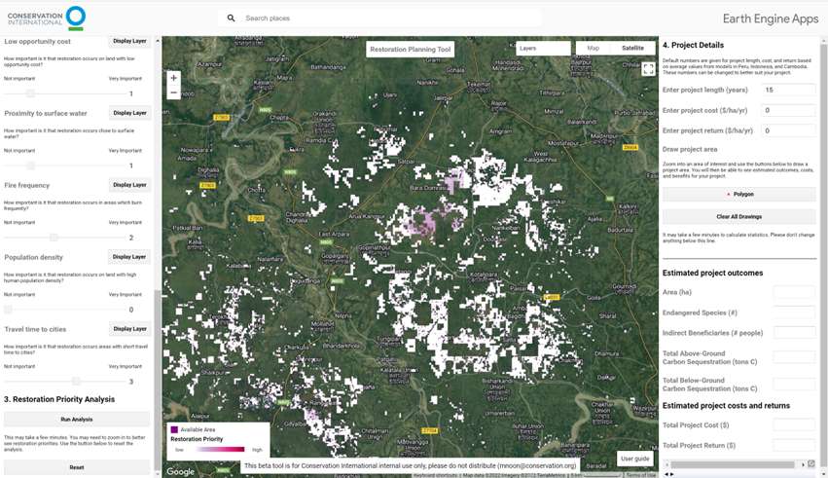Click purple Available Area legend swatch
The width and height of the screenshot is (828, 478).
click(174, 429)
